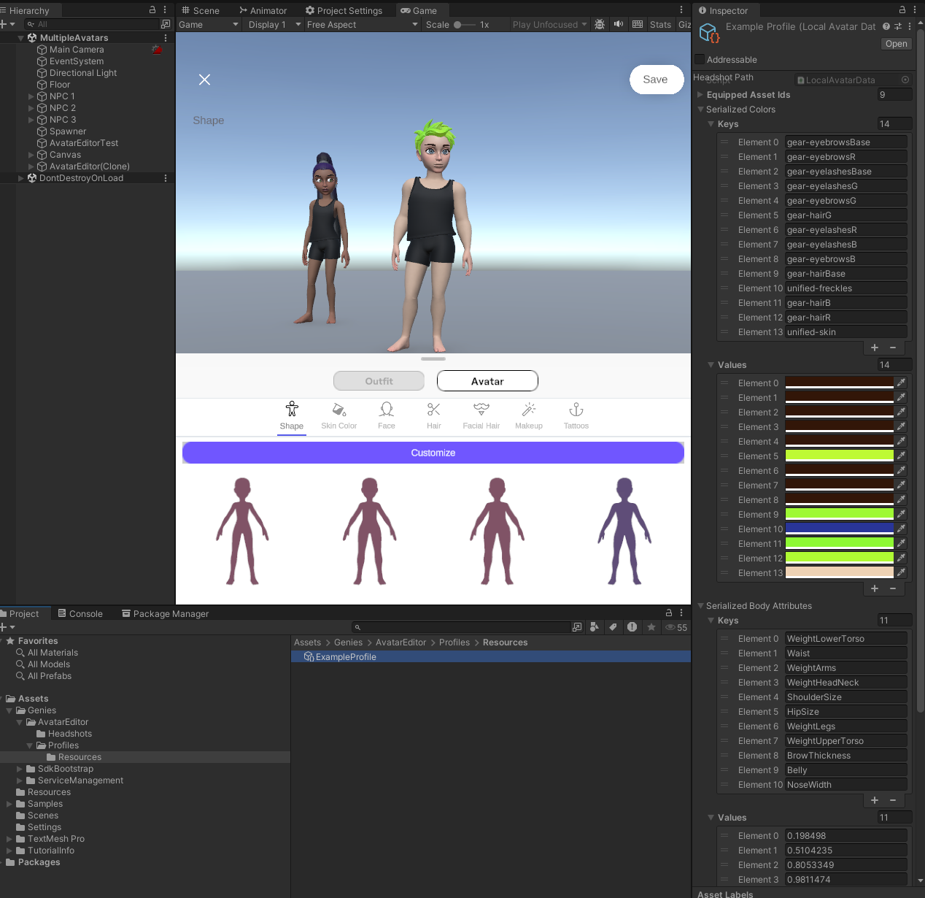Image resolution: width=925 pixels, height=898 pixels.
Task: Switch to the Scene tab
Action: point(200,10)
